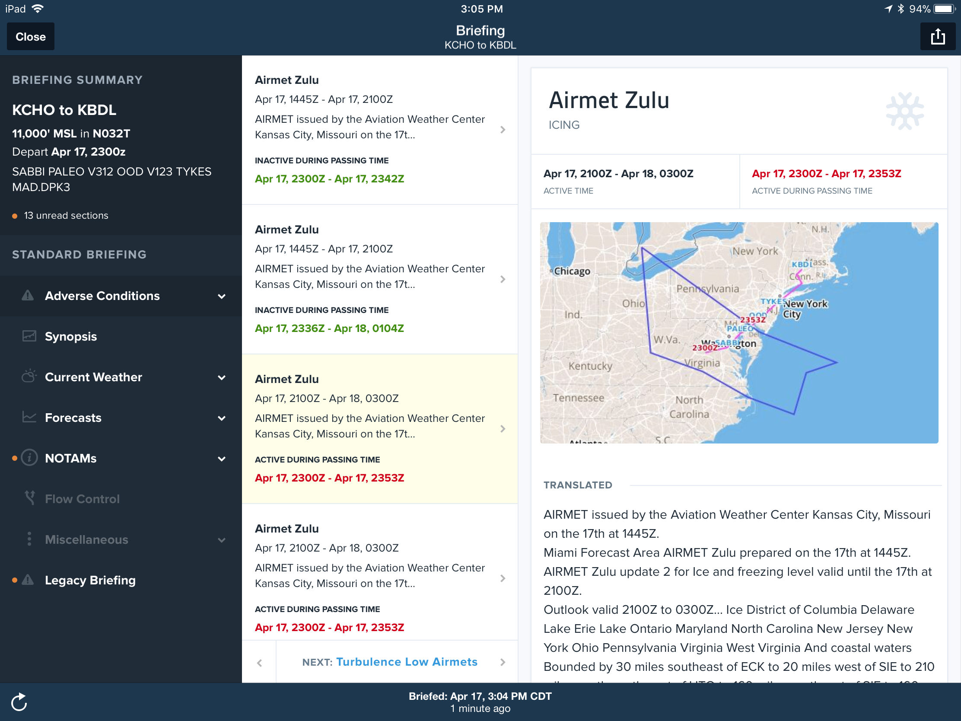Open the Synopsis section
The width and height of the screenshot is (961, 721).
click(71, 336)
